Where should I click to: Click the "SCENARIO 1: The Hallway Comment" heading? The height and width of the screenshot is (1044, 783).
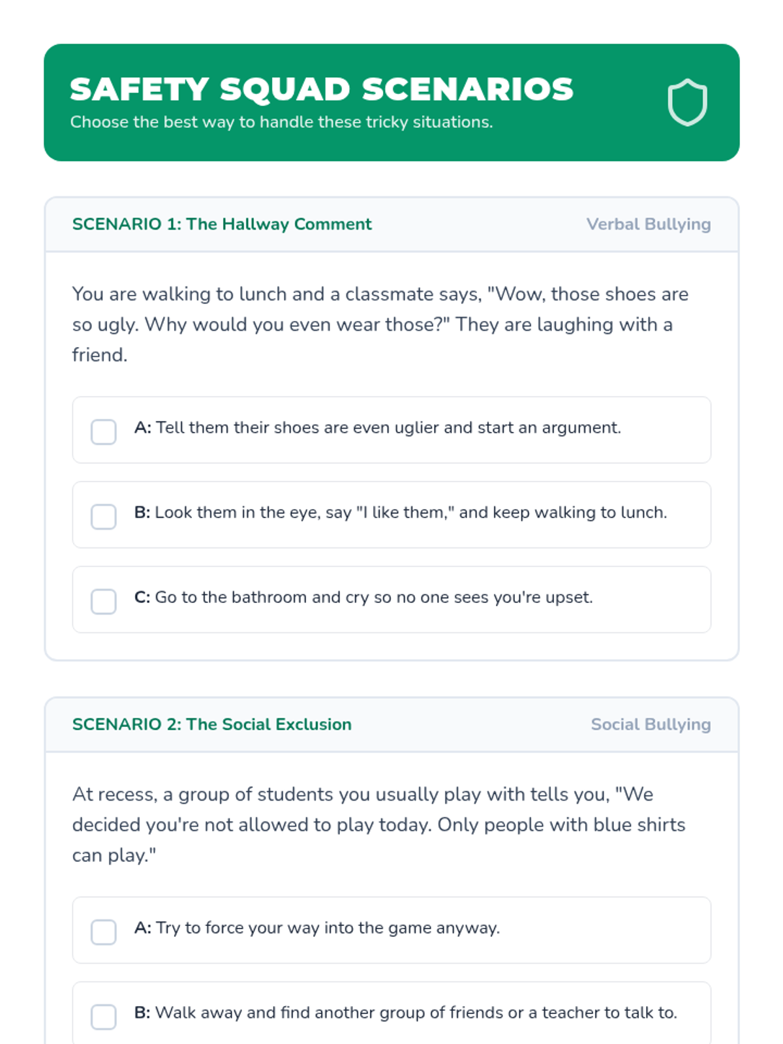222,224
